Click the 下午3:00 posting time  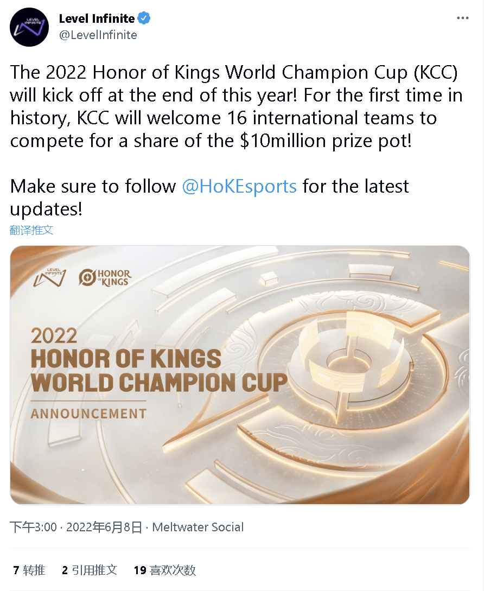(x=34, y=527)
